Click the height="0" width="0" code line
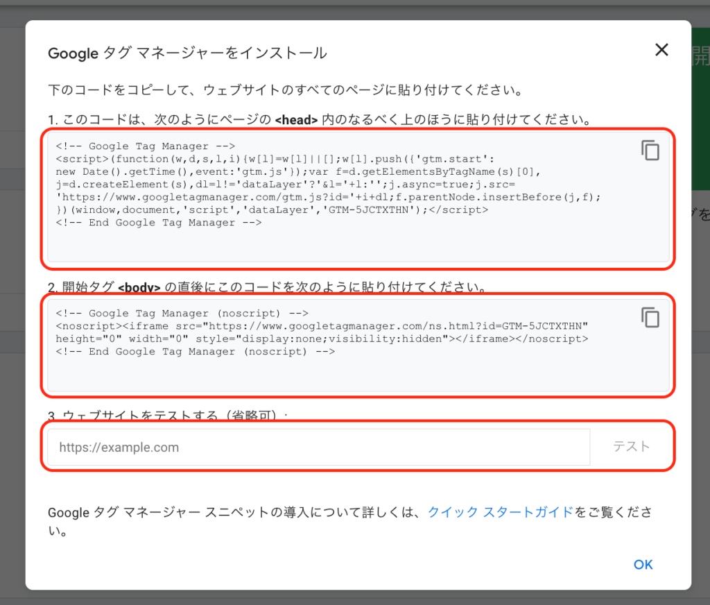The height and width of the screenshot is (605, 710). click(x=322, y=339)
